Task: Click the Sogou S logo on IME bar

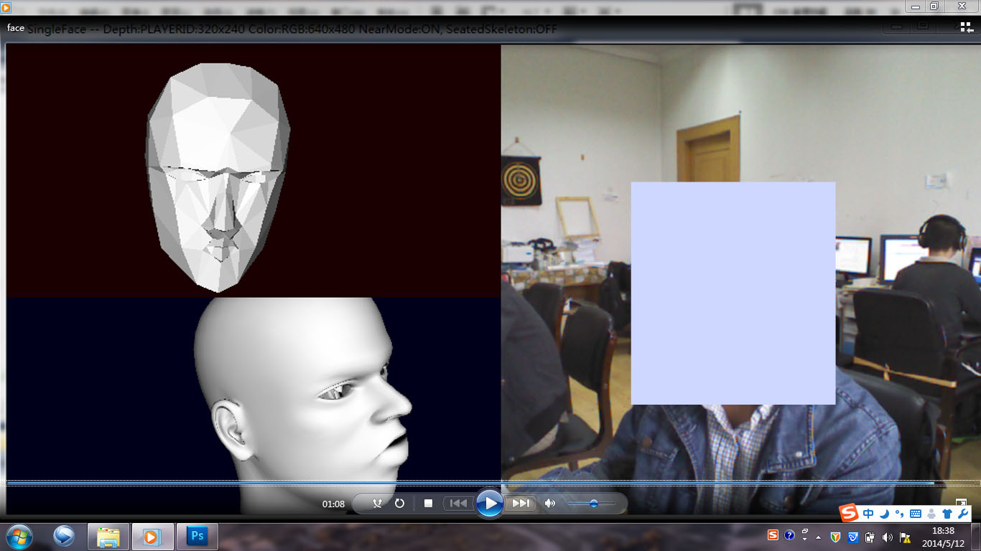Action: tap(850, 513)
